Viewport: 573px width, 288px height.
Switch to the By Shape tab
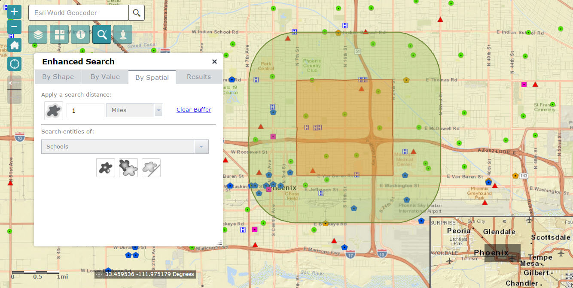pos(58,77)
